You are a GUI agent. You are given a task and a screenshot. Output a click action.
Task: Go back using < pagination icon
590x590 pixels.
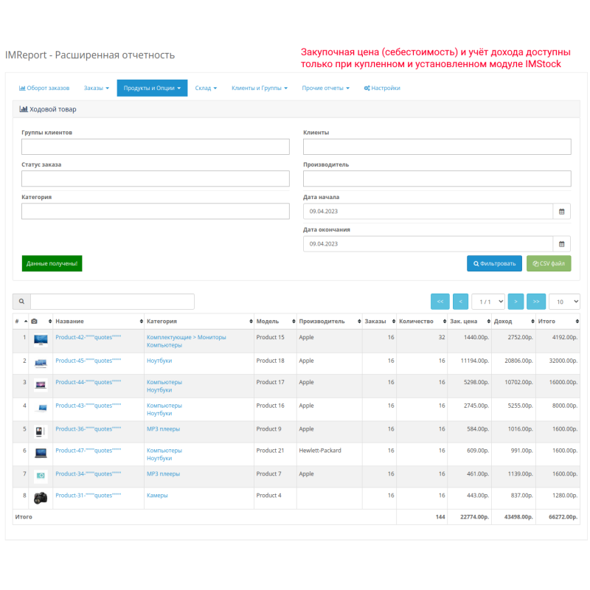pos(460,302)
